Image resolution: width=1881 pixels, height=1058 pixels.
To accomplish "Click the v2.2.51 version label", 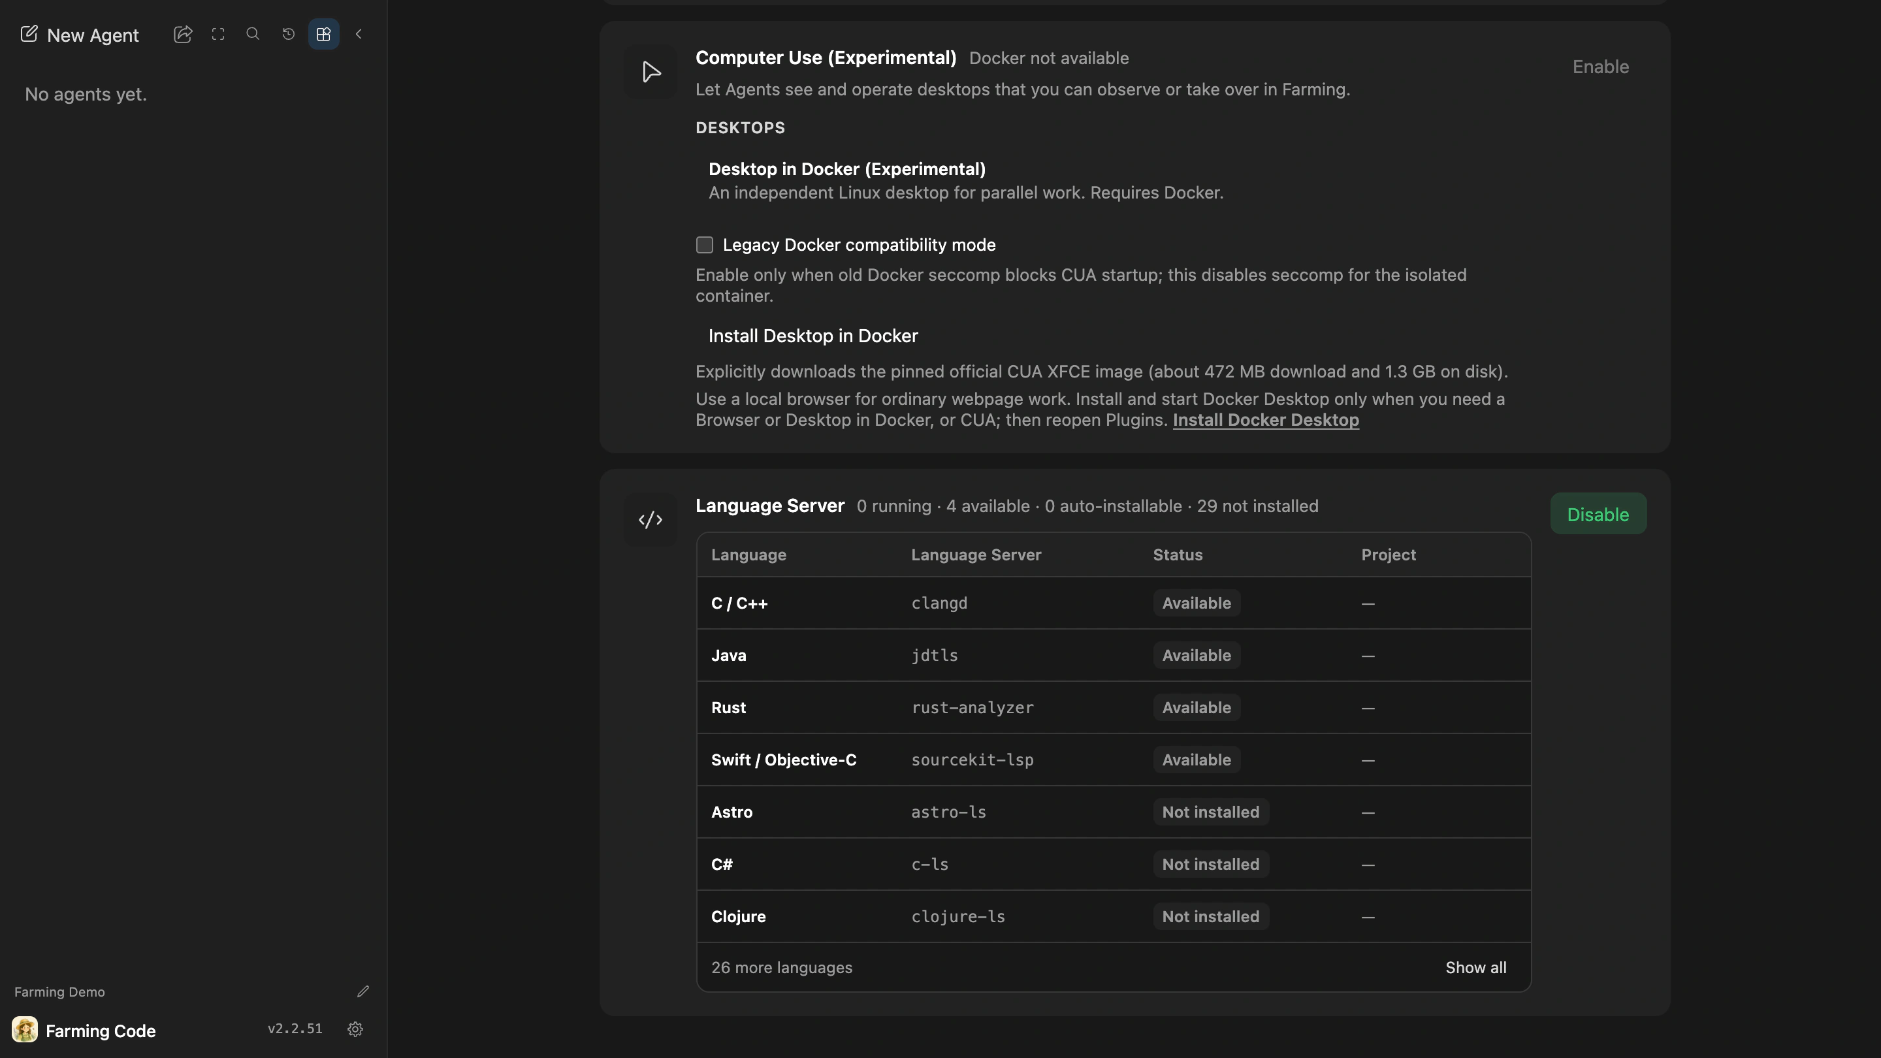I will [x=295, y=1029].
